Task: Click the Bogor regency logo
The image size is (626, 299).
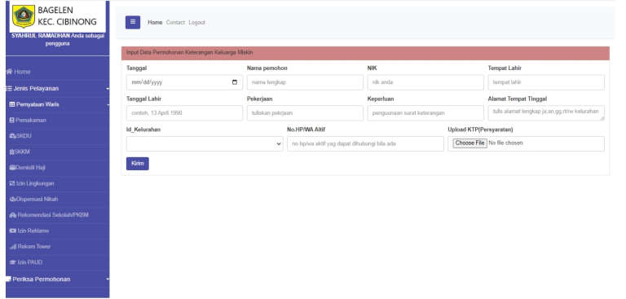Action: point(24,16)
